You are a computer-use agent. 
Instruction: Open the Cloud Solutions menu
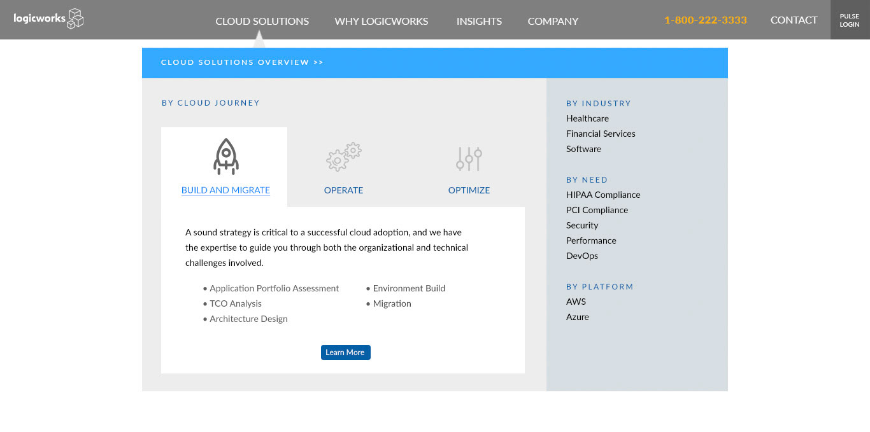(262, 21)
